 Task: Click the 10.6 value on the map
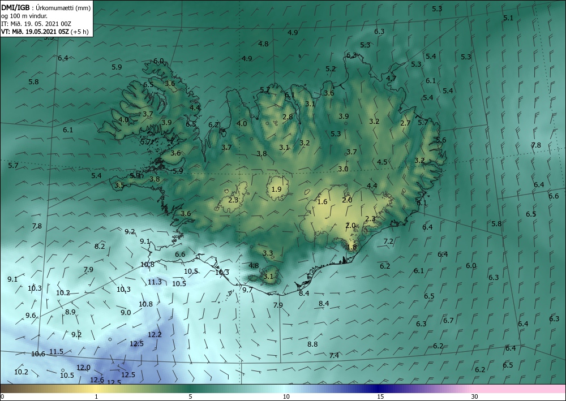38,353
